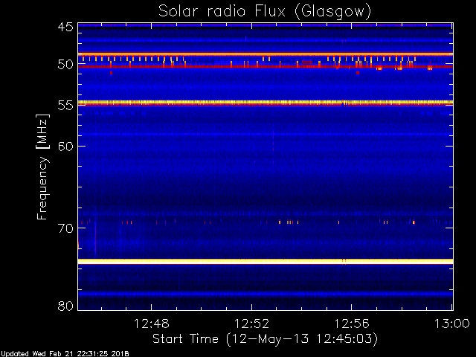Select the 80 frequency axis label

[65, 306]
